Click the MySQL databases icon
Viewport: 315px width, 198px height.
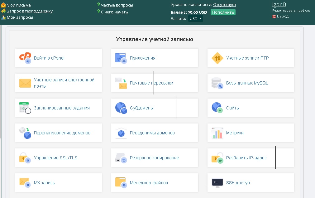pos(217,83)
